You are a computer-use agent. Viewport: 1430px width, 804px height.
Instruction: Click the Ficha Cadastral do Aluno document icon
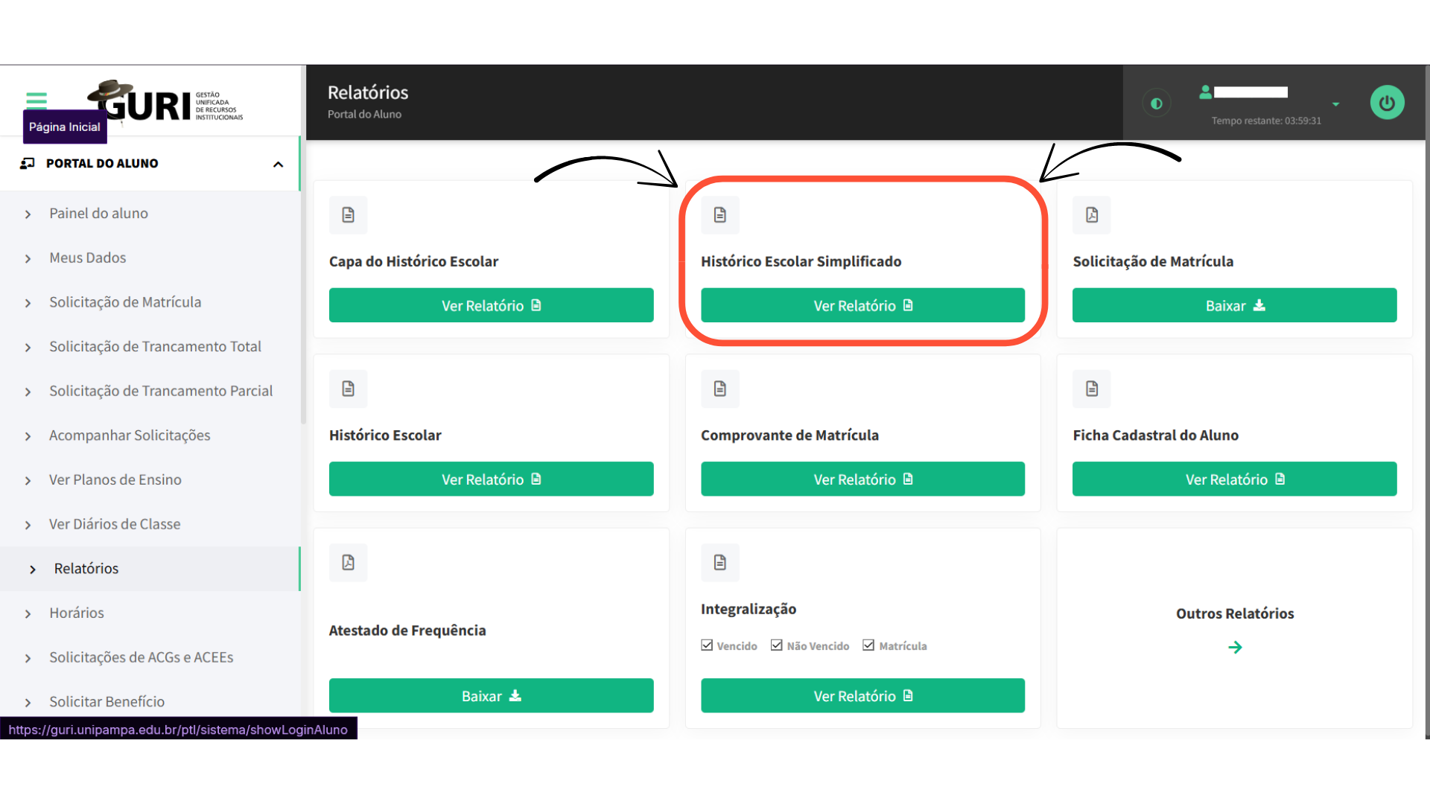[1091, 389]
